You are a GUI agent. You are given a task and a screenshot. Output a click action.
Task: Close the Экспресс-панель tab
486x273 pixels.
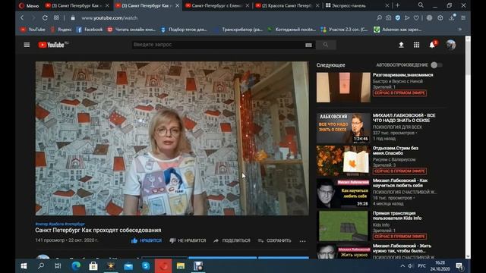[x=387, y=5]
